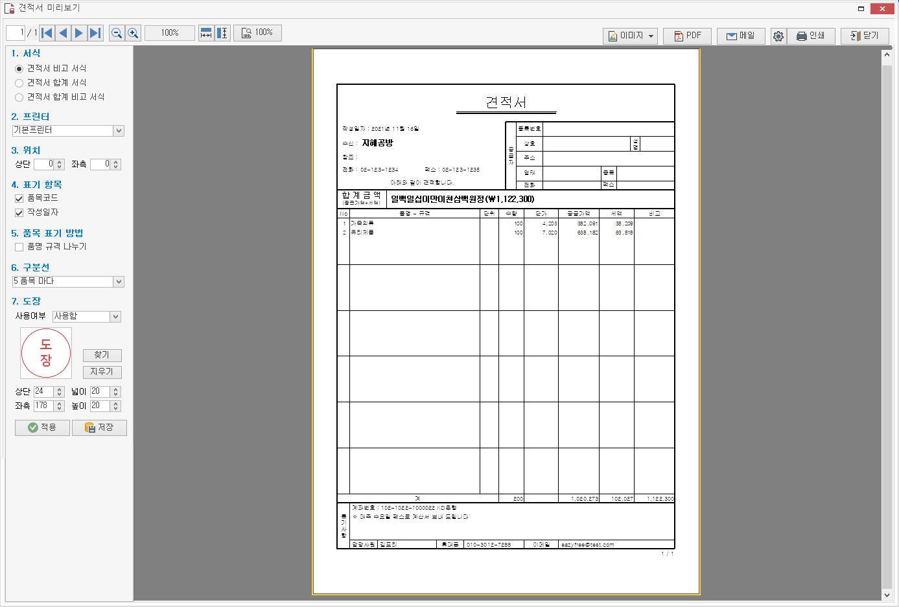Go to the previous page arrow
899x607 pixels.
[x=63, y=33]
